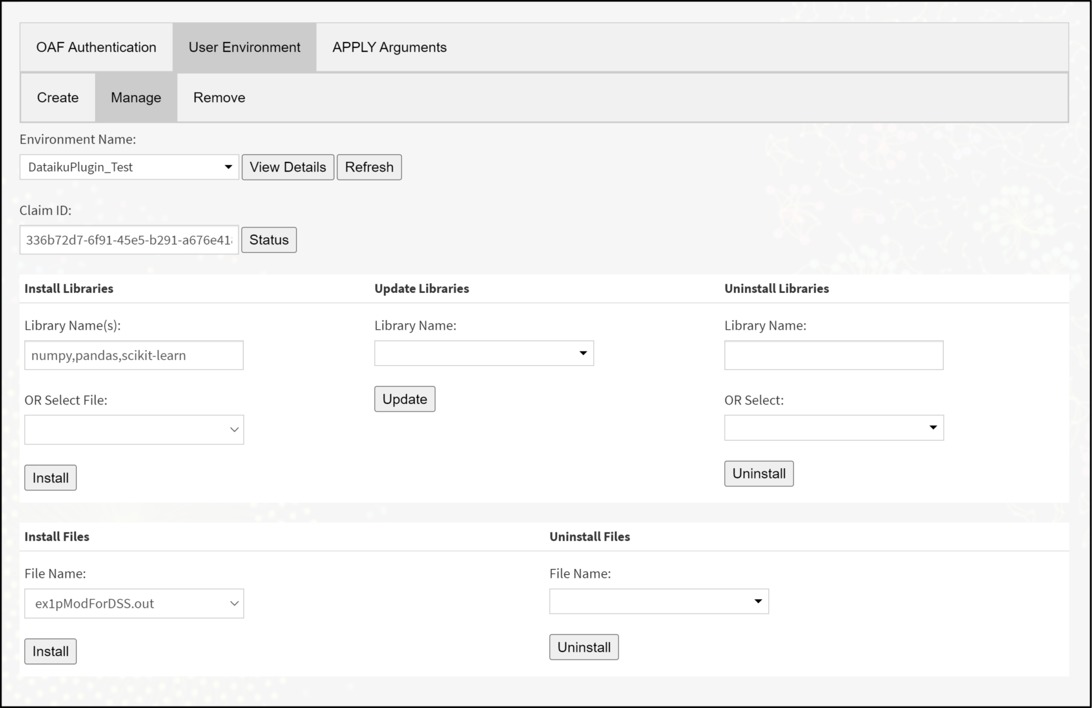Viewport: 1092px width, 708px height.
Task: Update the selected library
Action: [x=404, y=399]
